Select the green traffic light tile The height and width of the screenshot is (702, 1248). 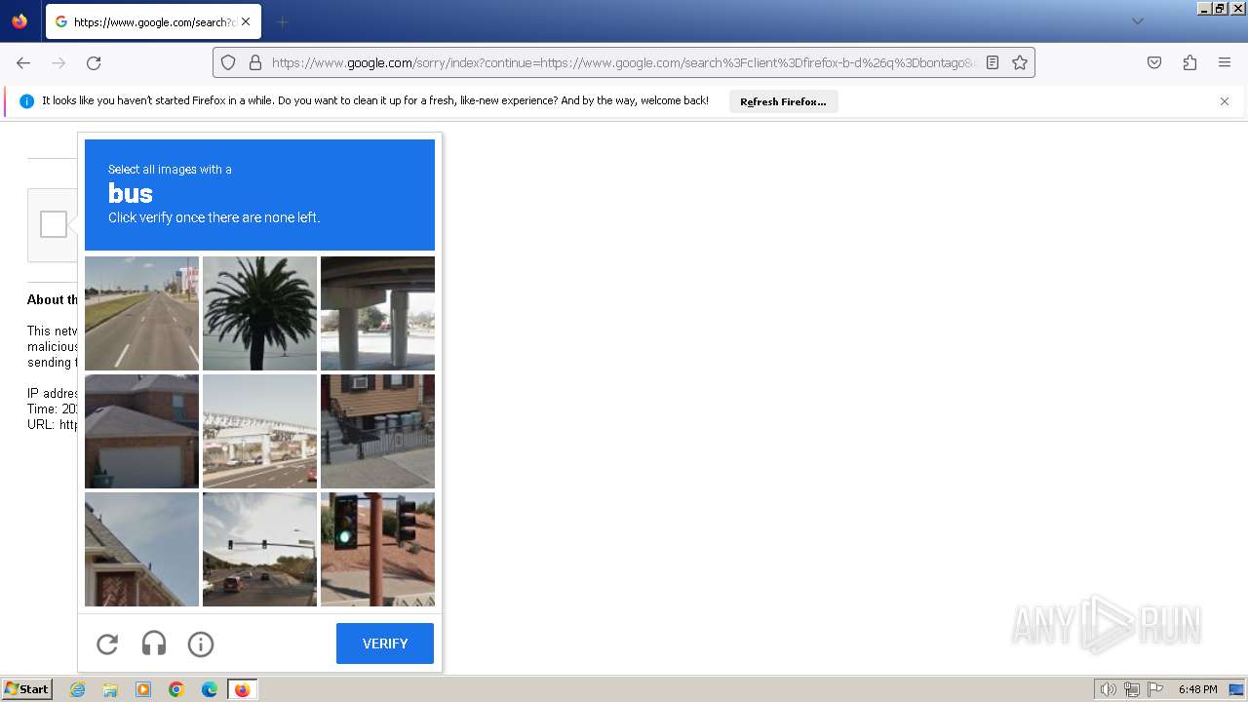point(377,549)
